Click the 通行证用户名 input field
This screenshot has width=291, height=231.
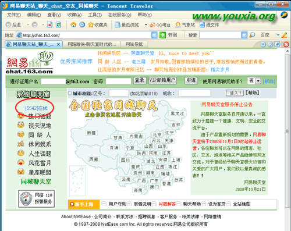click(54, 81)
